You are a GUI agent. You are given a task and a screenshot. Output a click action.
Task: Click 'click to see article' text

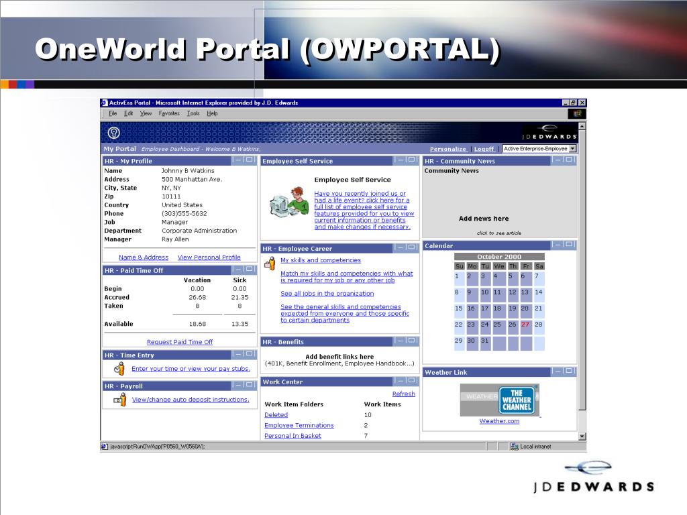pyautogui.click(x=499, y=233)
